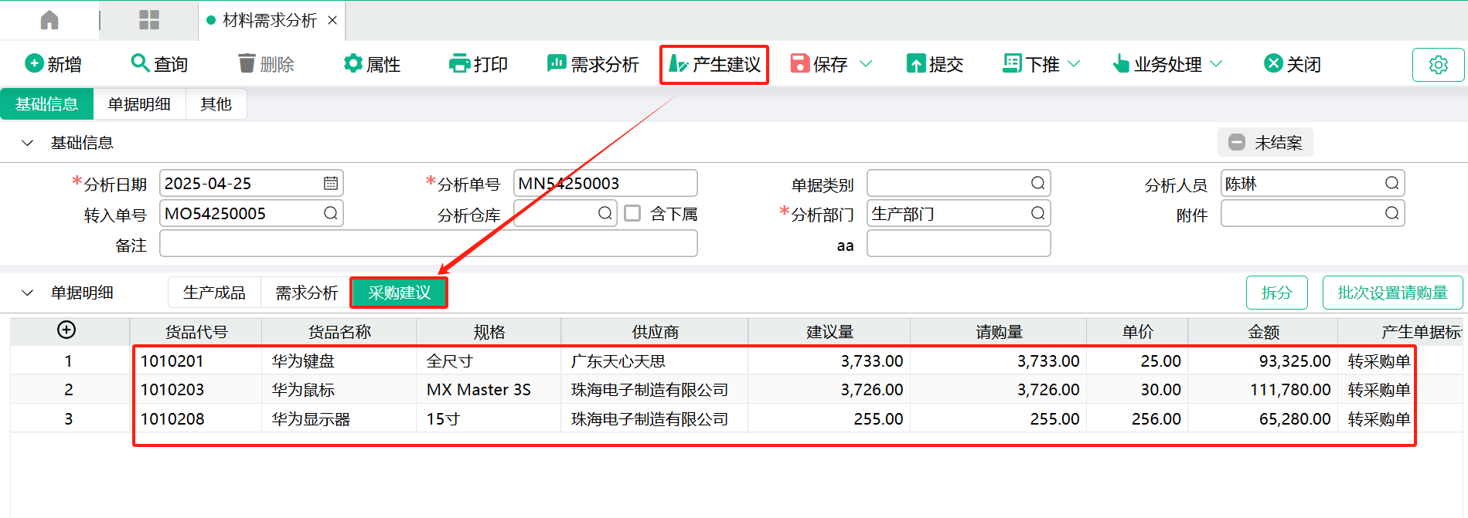Switch to the 单据明细 top tab
This screenshot has height=518, width=1468.
tap(139, 104)
